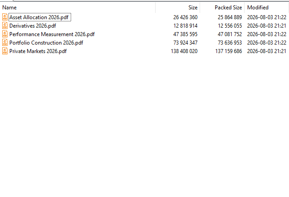Sort files by the Size column header

[x=193, y=8]
